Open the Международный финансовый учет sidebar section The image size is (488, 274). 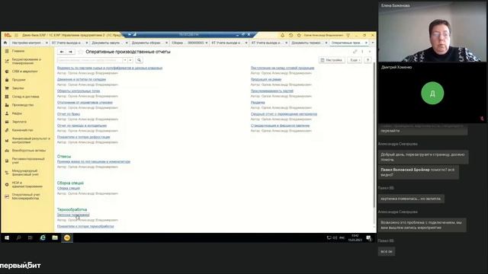[25, 173]
